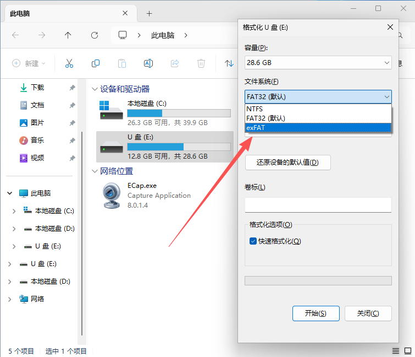Choose FAT32 (默认) from file system list
The image size is (415, 357).
tap(318, 118)
